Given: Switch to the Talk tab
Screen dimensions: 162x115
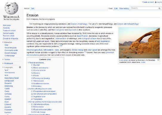Looking at the screenshot, I should click(x=33, y=8).
